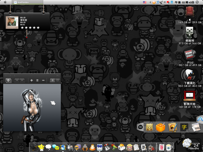Viewport: 203px width, 152px height.
Task: Open the toaster icon in Dock
Action: [x=121, y=147]
